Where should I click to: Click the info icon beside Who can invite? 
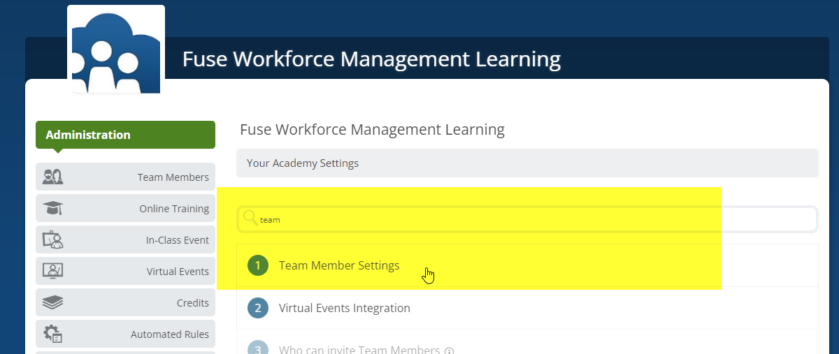450,351
